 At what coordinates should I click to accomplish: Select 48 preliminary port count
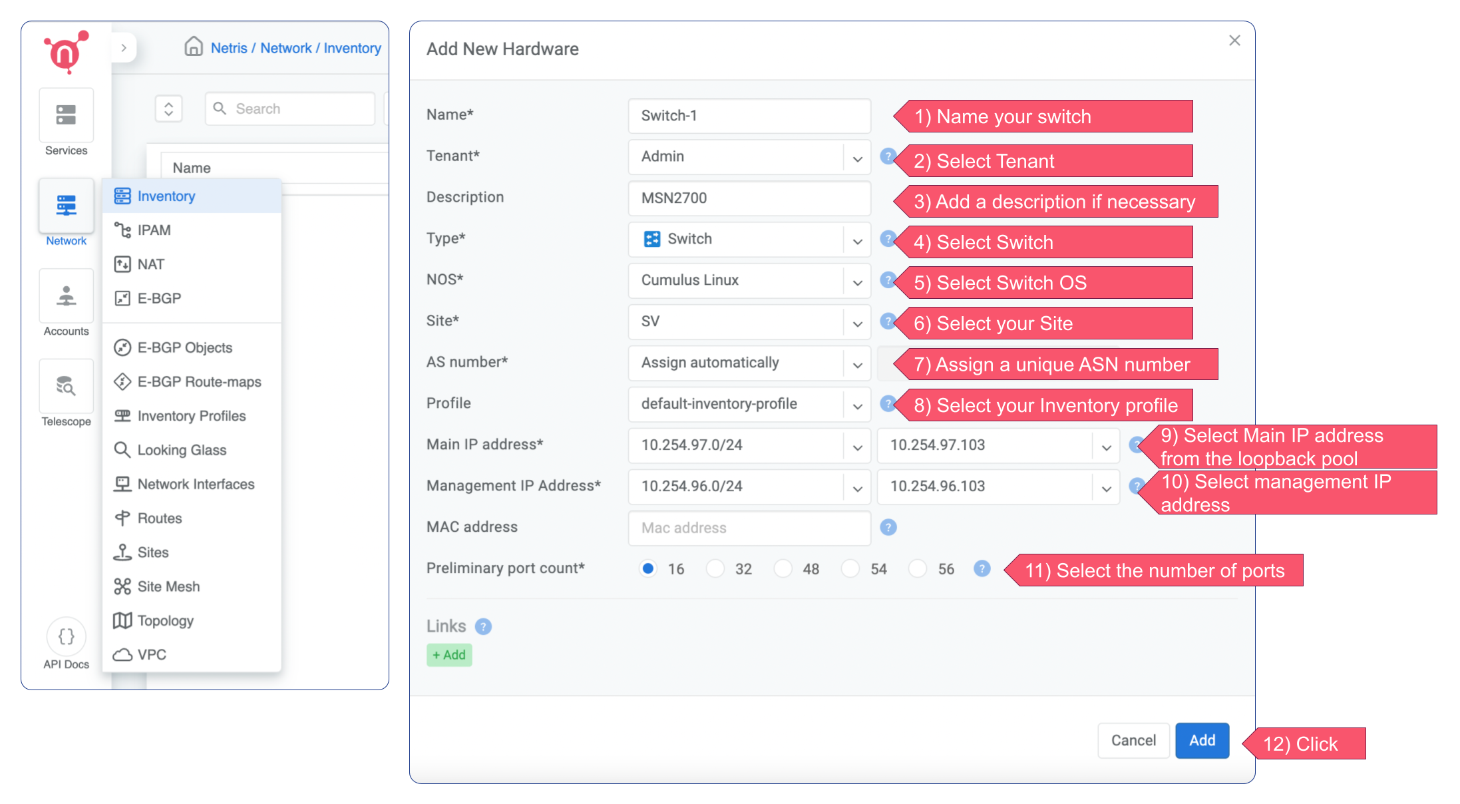[x=783, y=568]
